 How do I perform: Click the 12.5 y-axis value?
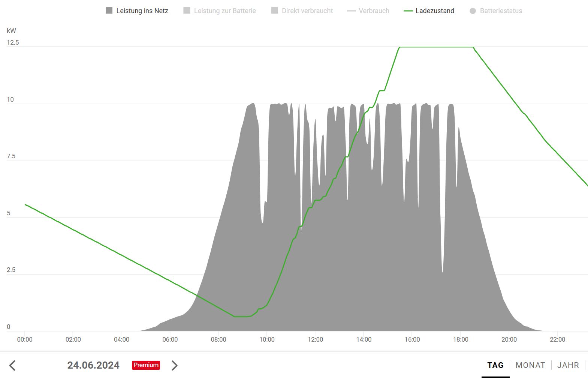pos(13,43)
